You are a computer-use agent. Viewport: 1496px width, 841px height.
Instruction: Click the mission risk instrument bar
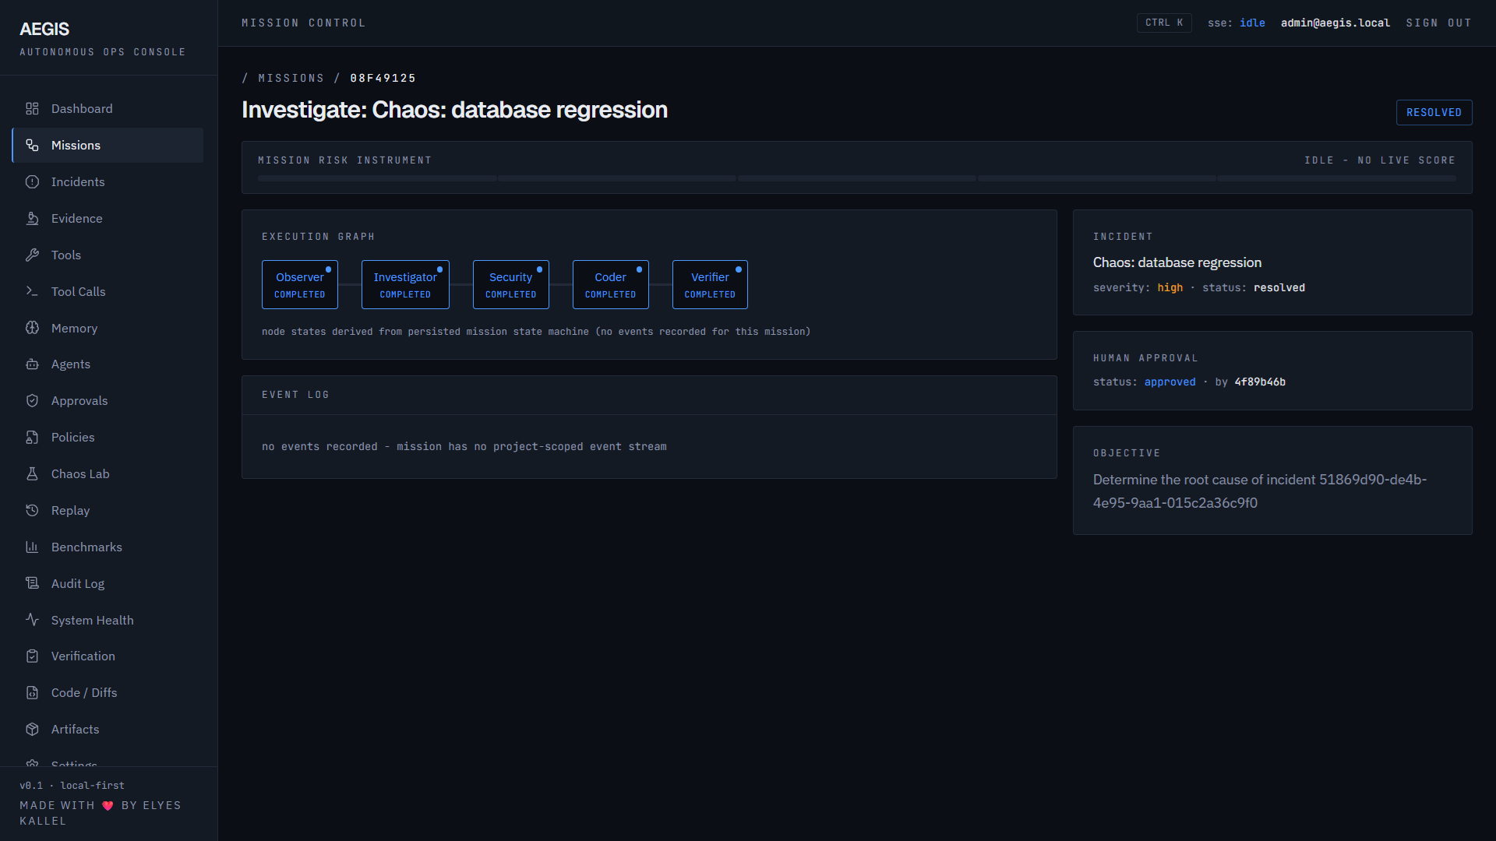click(857, 179)
